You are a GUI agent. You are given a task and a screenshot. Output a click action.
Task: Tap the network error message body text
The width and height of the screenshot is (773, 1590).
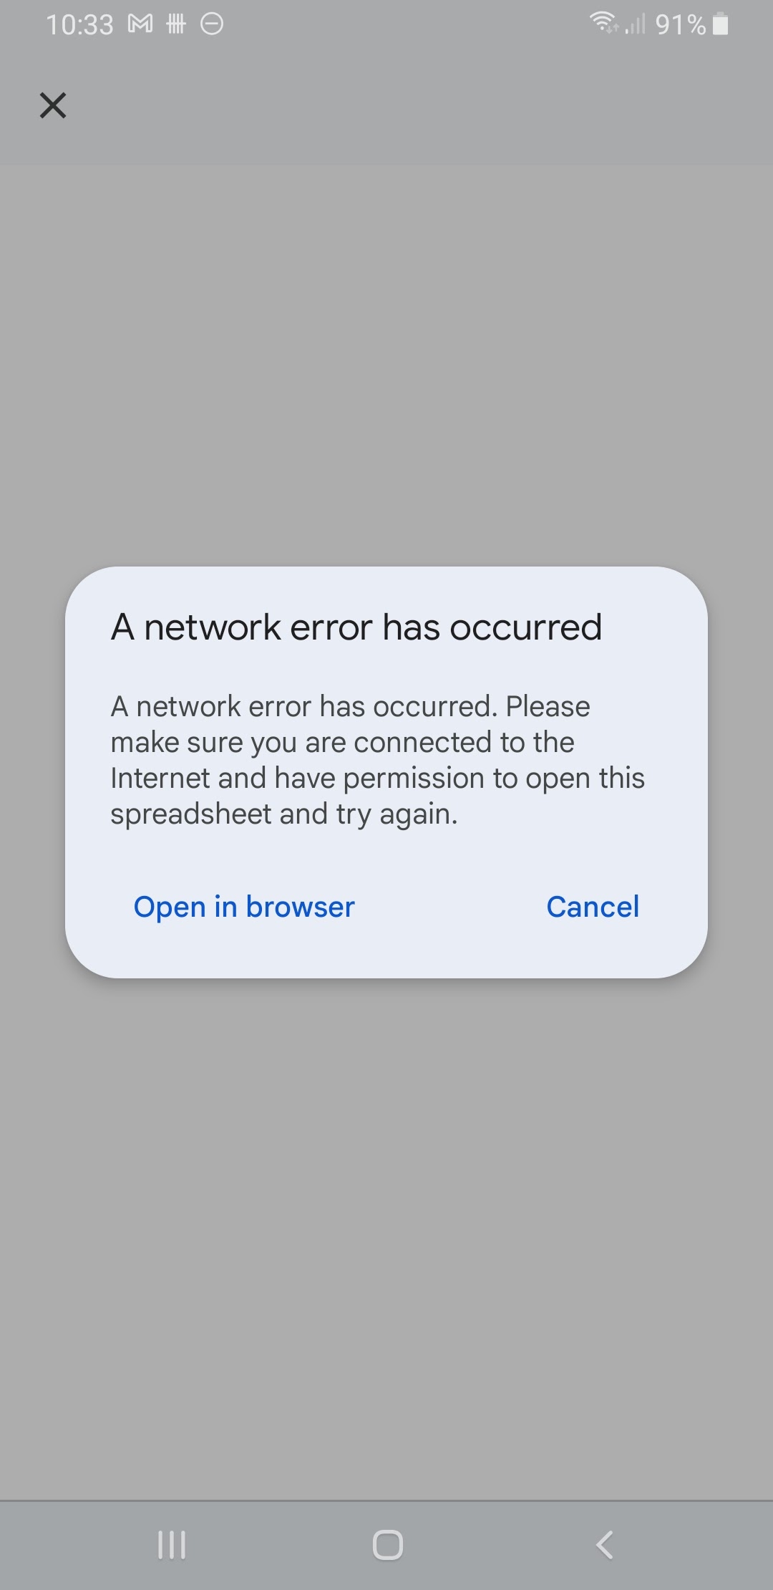point(377,760)
